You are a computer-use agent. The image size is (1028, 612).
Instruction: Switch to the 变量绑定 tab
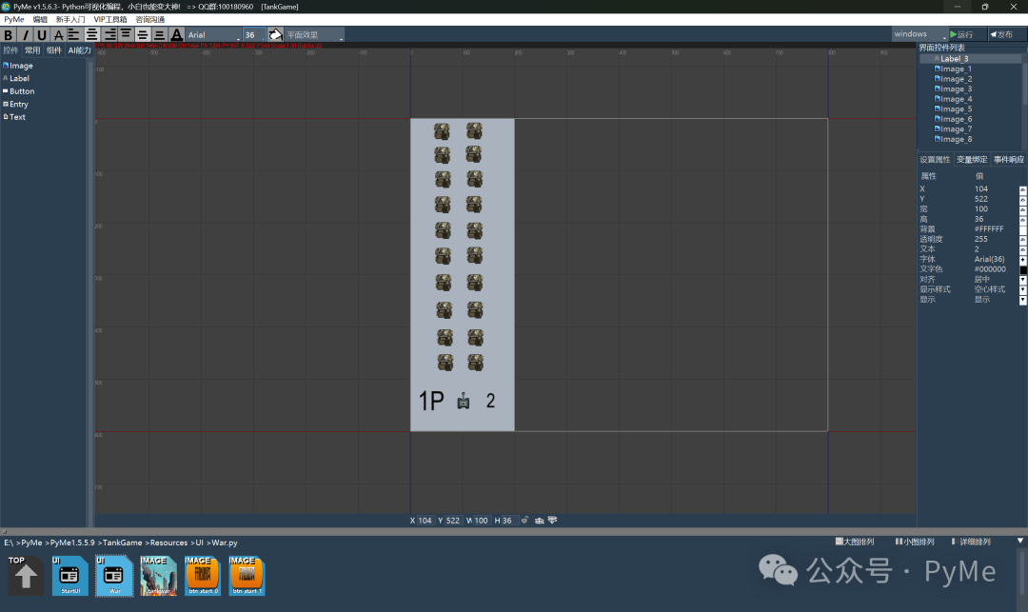coord(972,159)
